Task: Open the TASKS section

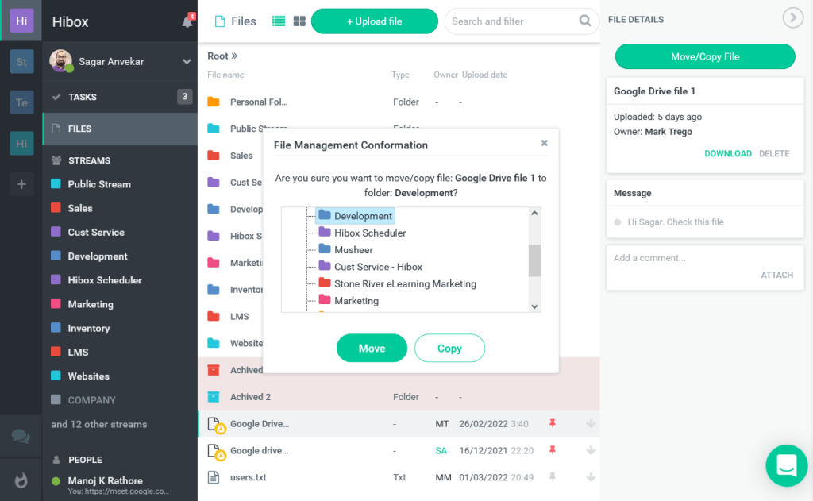Action: [x=82, y=97]
